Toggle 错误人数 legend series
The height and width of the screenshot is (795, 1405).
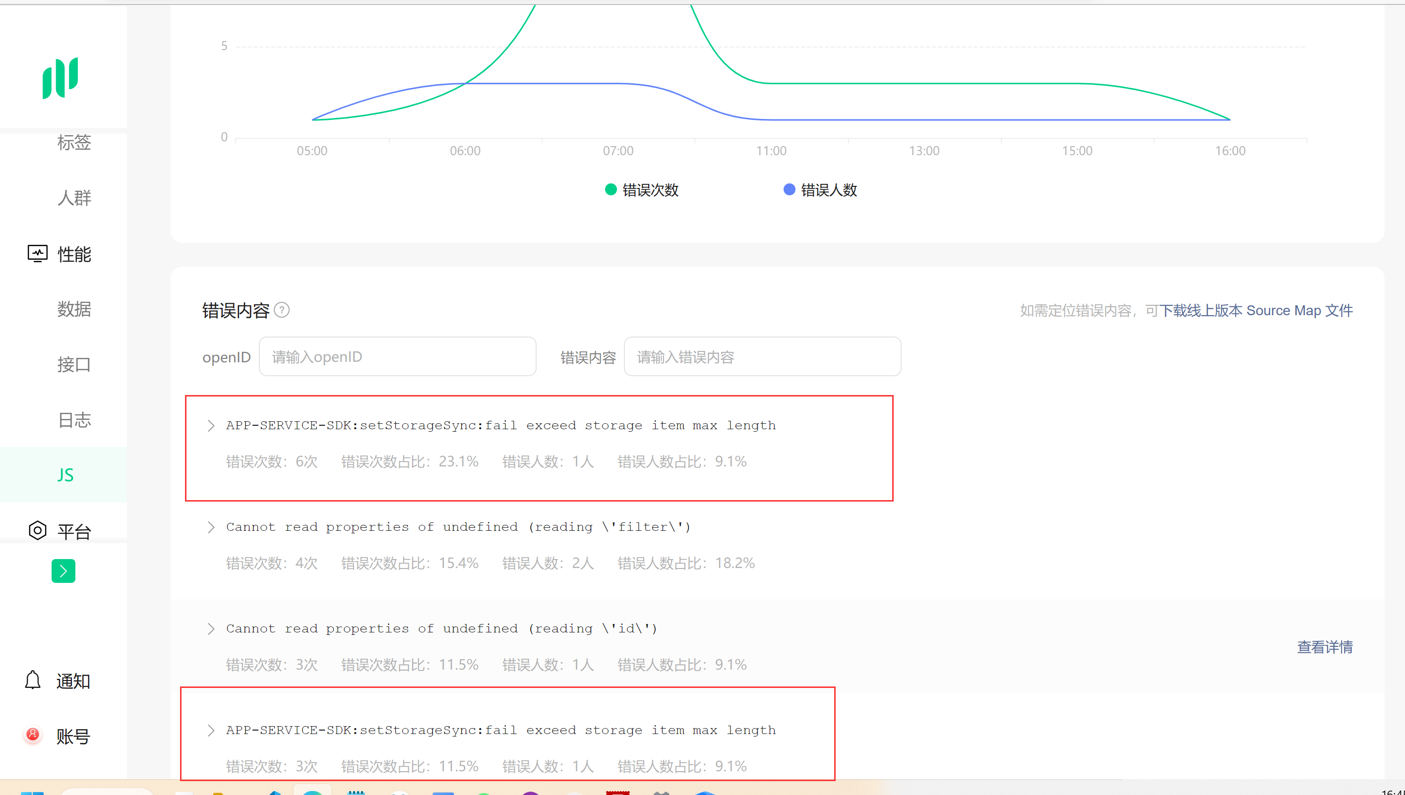tap(819, 190)
